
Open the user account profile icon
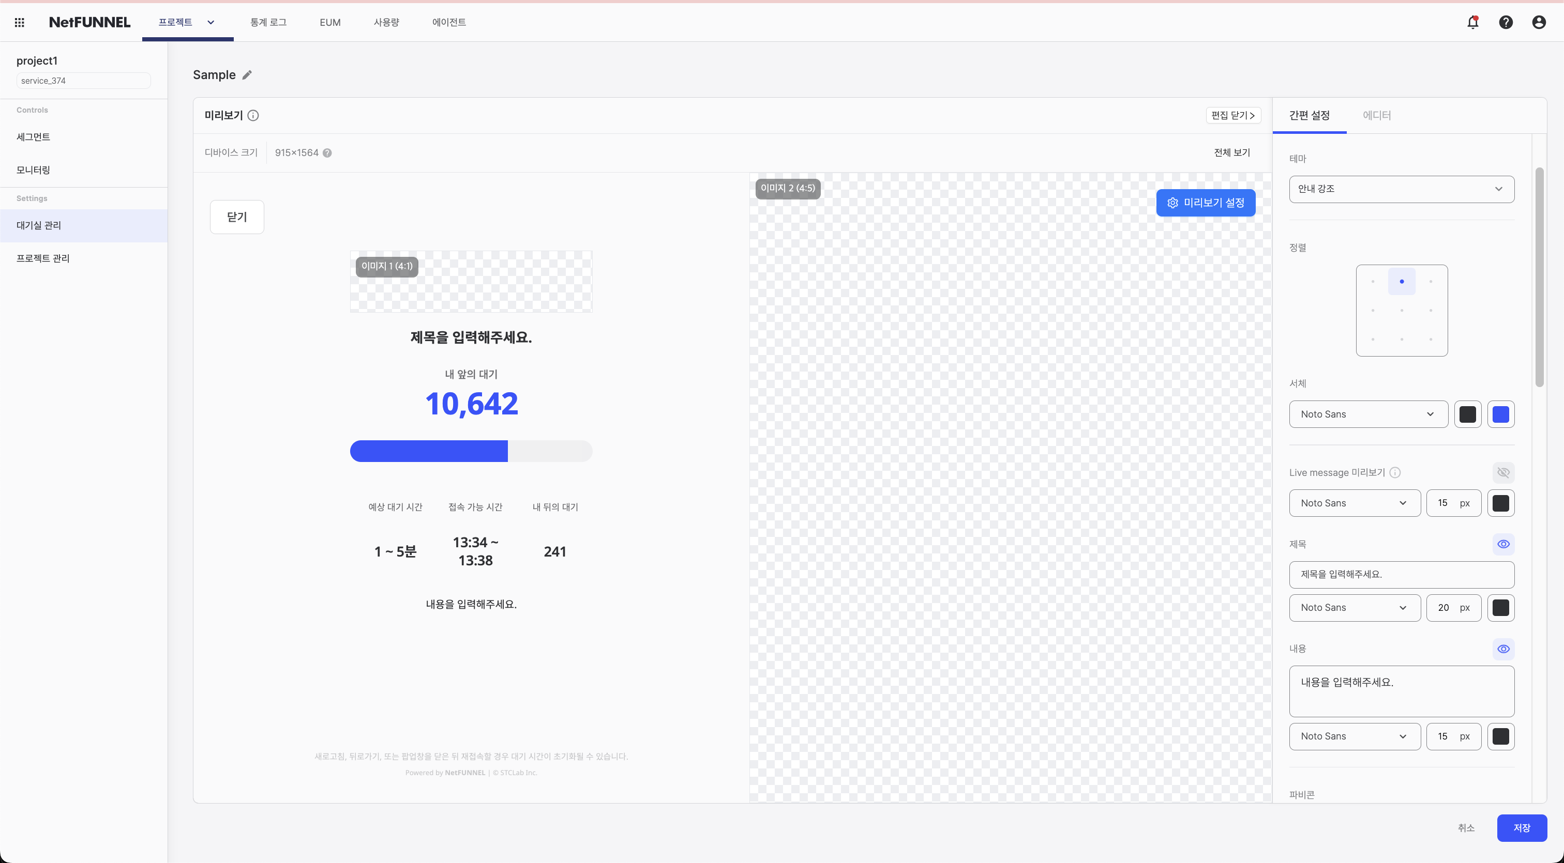pos(1539,22)
